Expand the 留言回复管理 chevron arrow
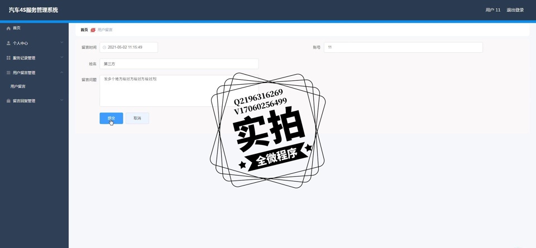The height and width of the screenshot is (248, 536). point(61,101)
